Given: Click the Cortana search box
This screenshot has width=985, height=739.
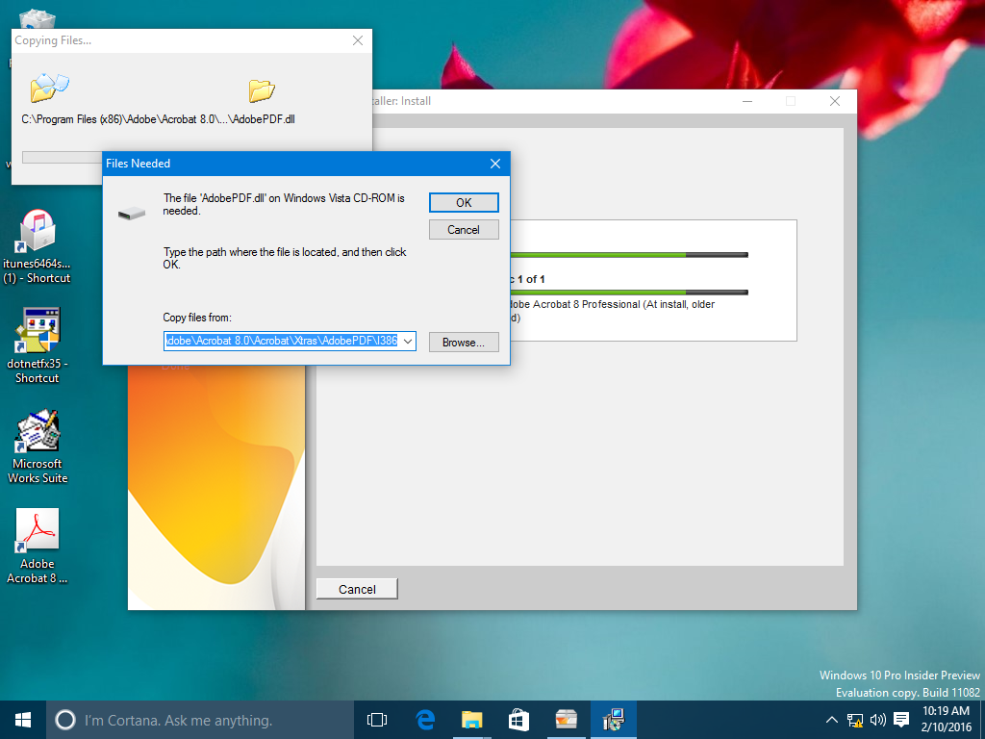Looking at the screenshot, I should pos(200,720).
